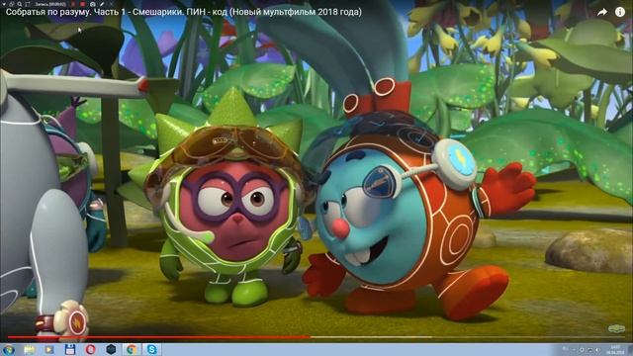Open the floppy disk app on the taskbar
Image resolution: width=633 pixels, height=356 pixels.
click(x=70, y=349)
